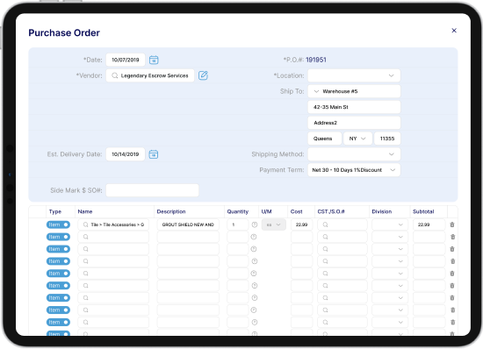Click the Side Mark $ SO# input field
The image size is (483, 349).
pos(153,190)
